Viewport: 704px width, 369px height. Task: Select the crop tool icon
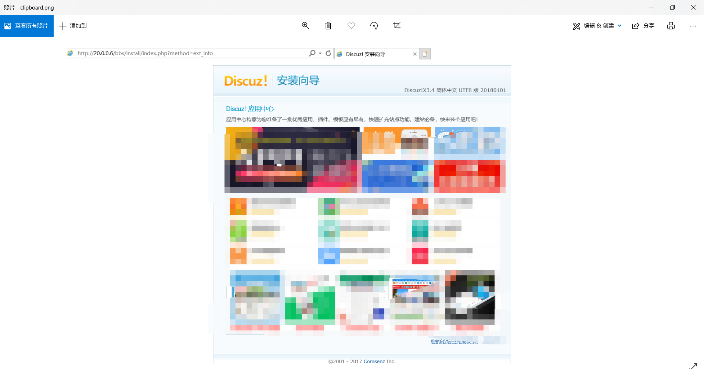[x=397, y=26]
